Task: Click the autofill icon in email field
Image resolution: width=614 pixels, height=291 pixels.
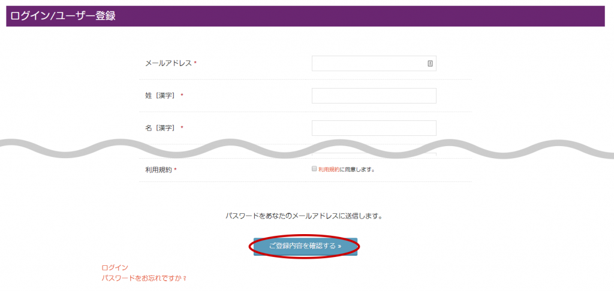Action: [x=430, y=63]
